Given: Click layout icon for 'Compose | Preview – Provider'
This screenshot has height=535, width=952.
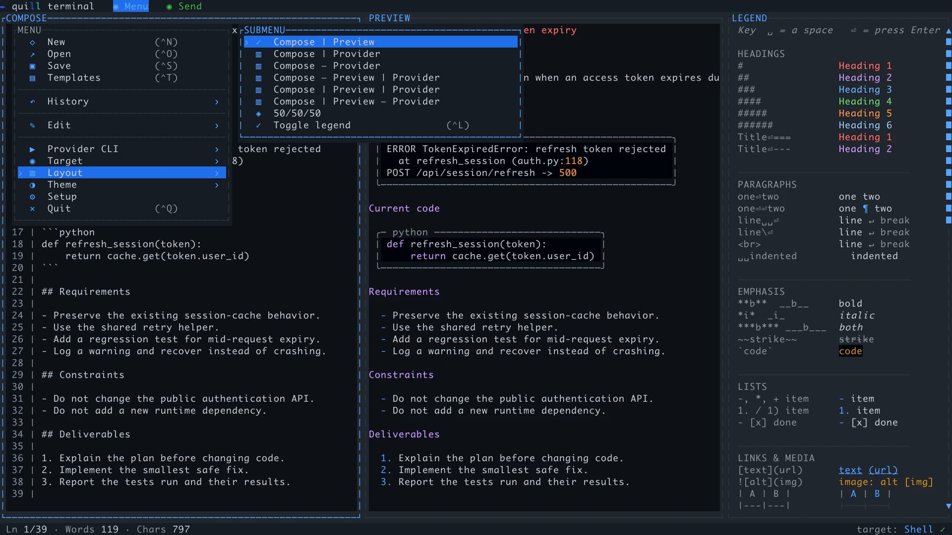Looking at the screenshot, I should click(258, 102).
